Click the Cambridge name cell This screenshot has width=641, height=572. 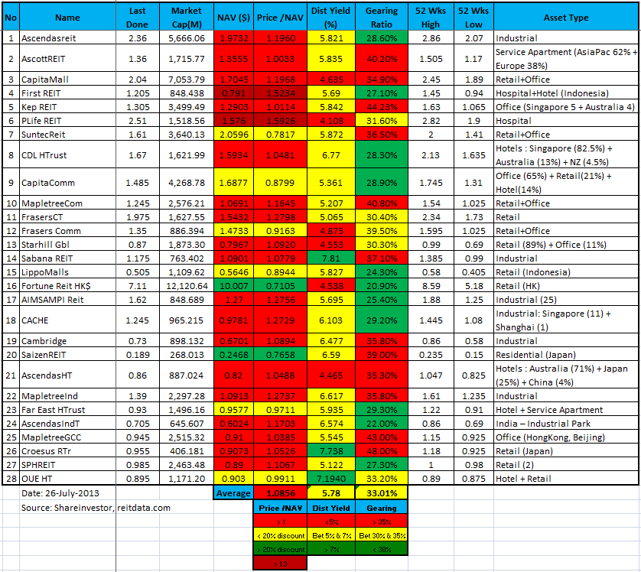pos(67,341)
